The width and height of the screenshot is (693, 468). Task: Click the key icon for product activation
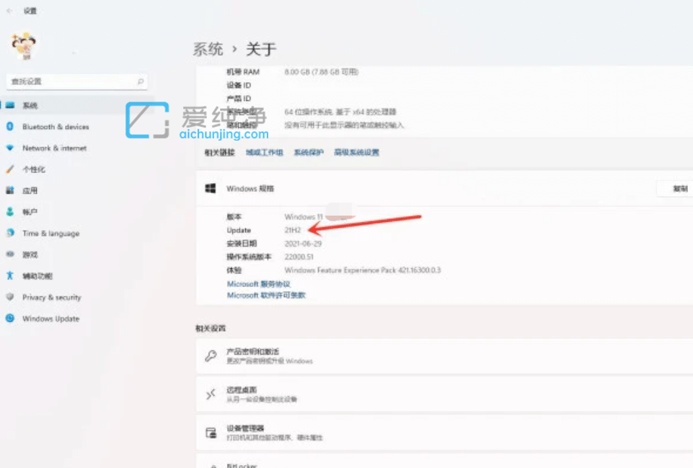211,356
